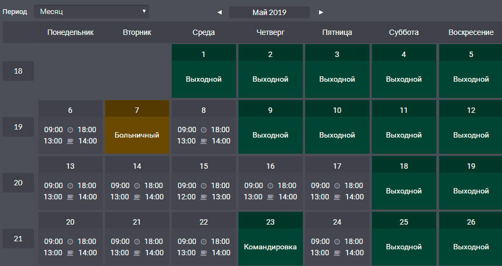
Task: Click the Среда column header
Action: (x=203, y=32)
